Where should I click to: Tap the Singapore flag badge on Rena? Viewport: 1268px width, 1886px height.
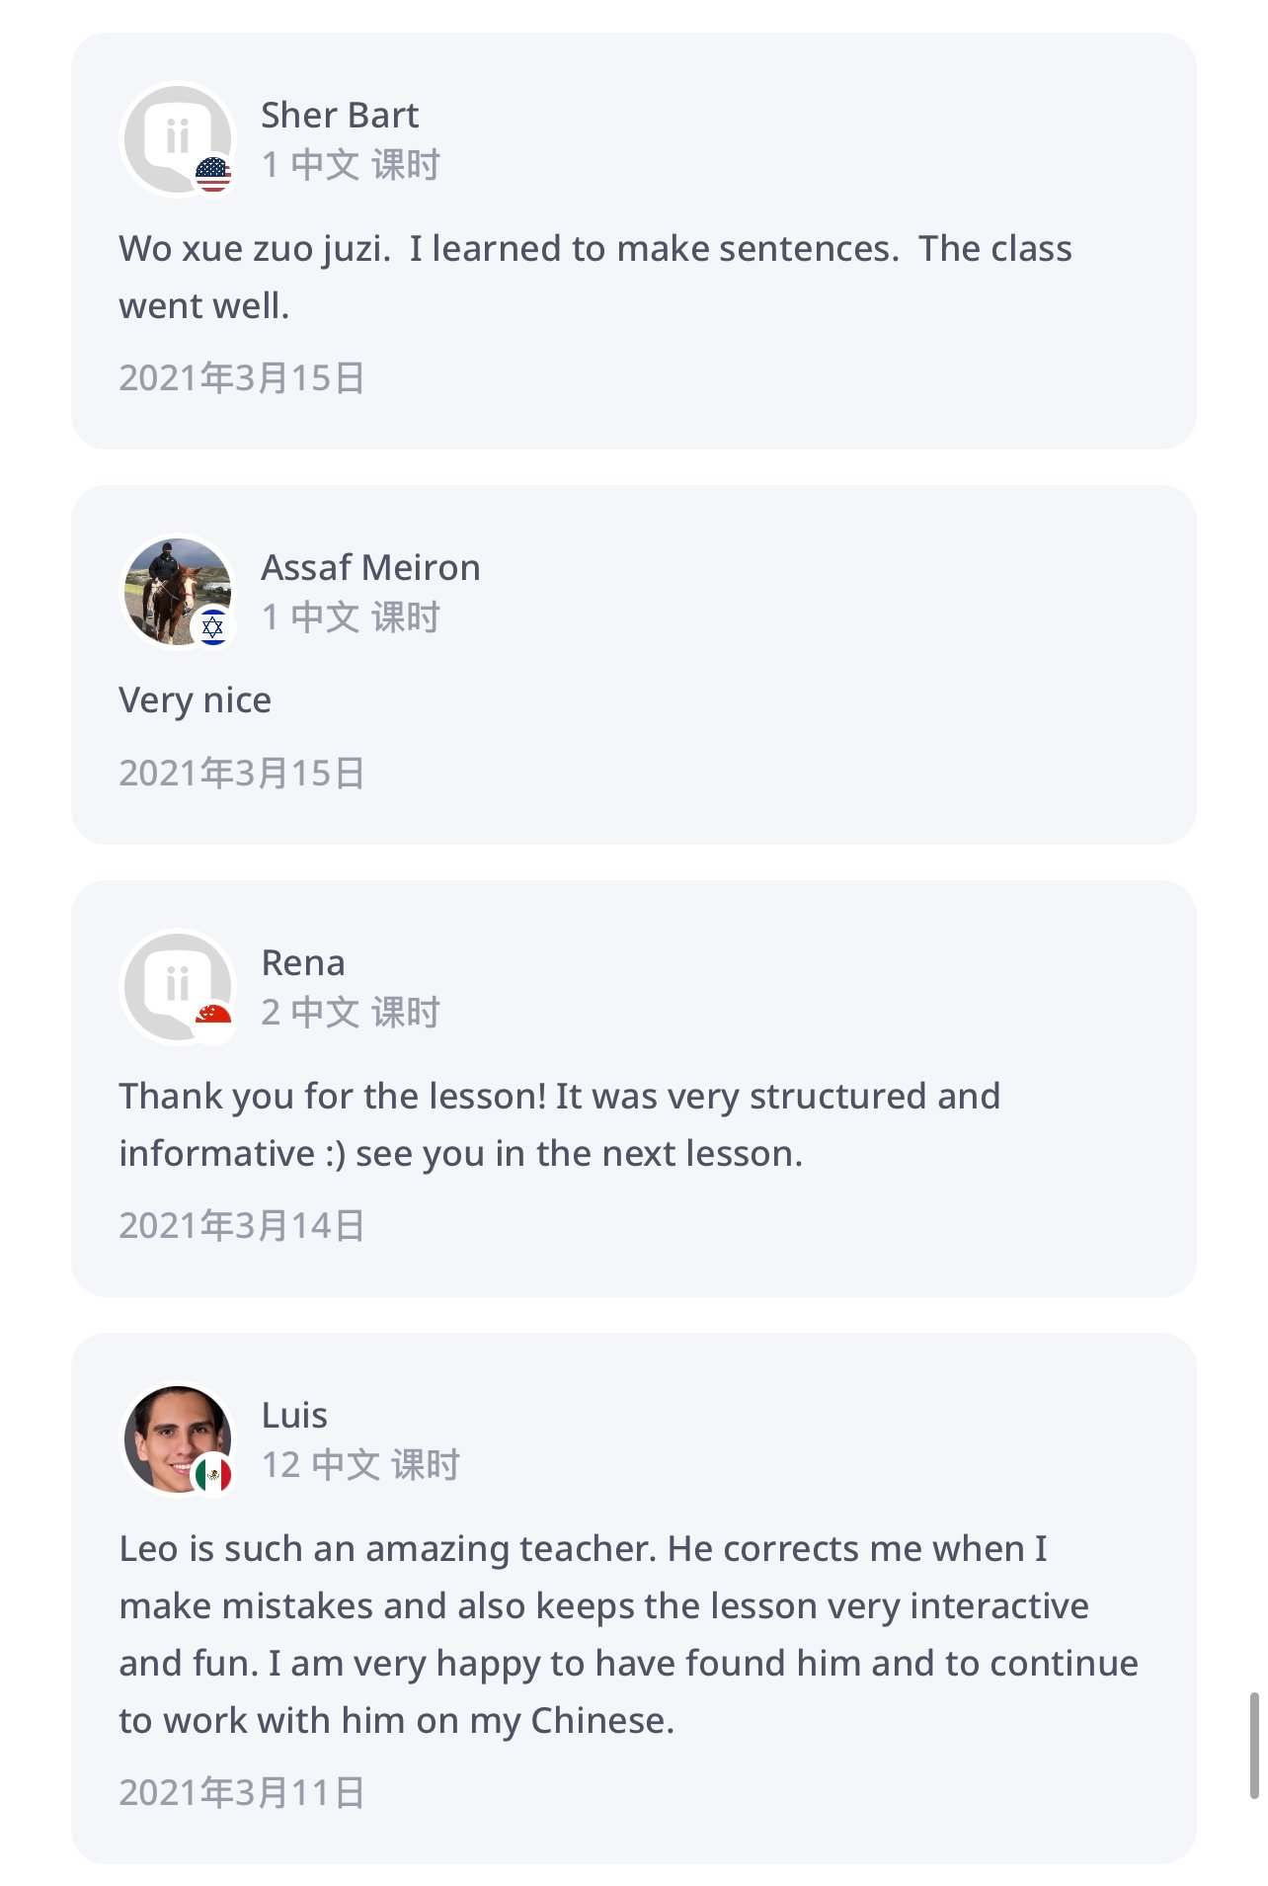pyautogui.click(x=212, y=1022)
